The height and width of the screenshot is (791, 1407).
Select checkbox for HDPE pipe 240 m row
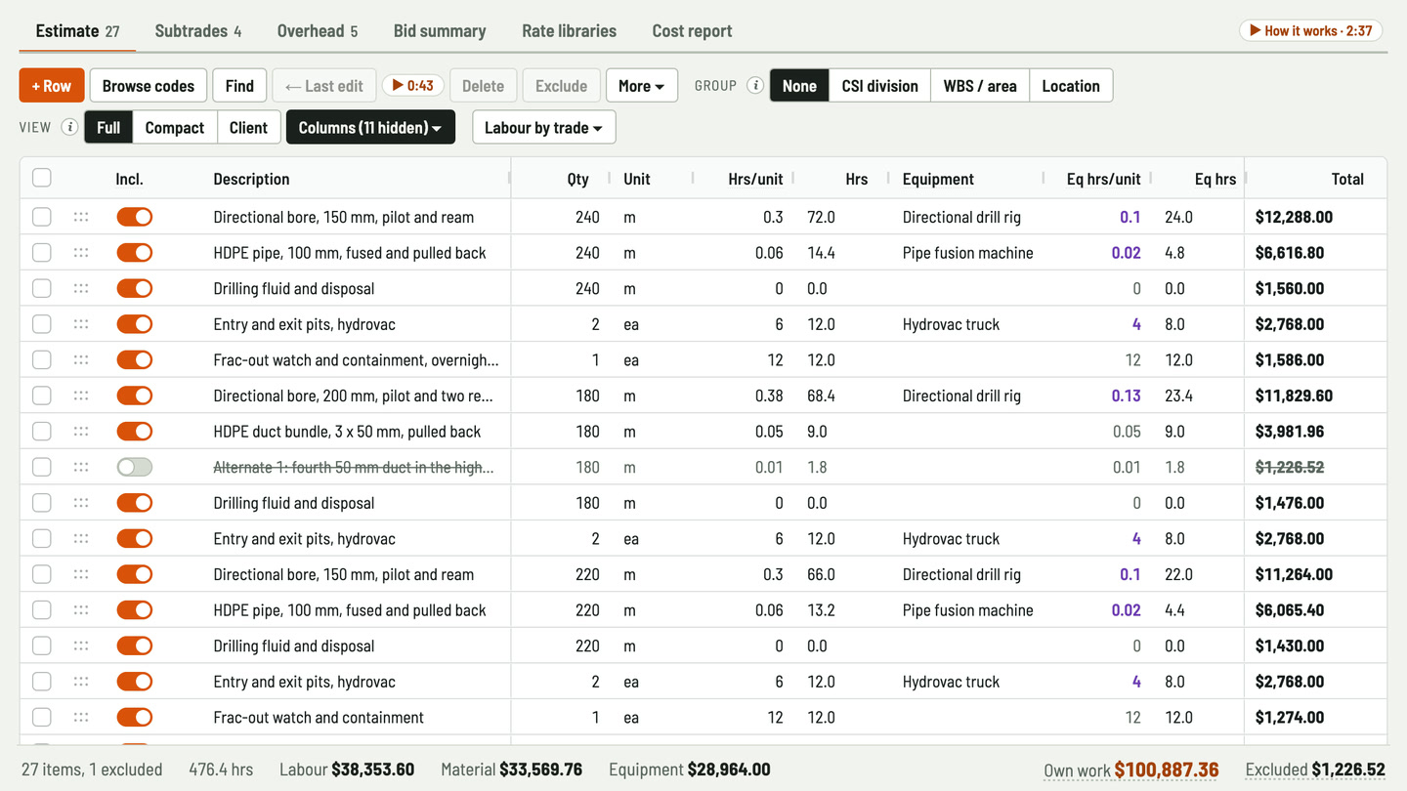coord(42,253)
